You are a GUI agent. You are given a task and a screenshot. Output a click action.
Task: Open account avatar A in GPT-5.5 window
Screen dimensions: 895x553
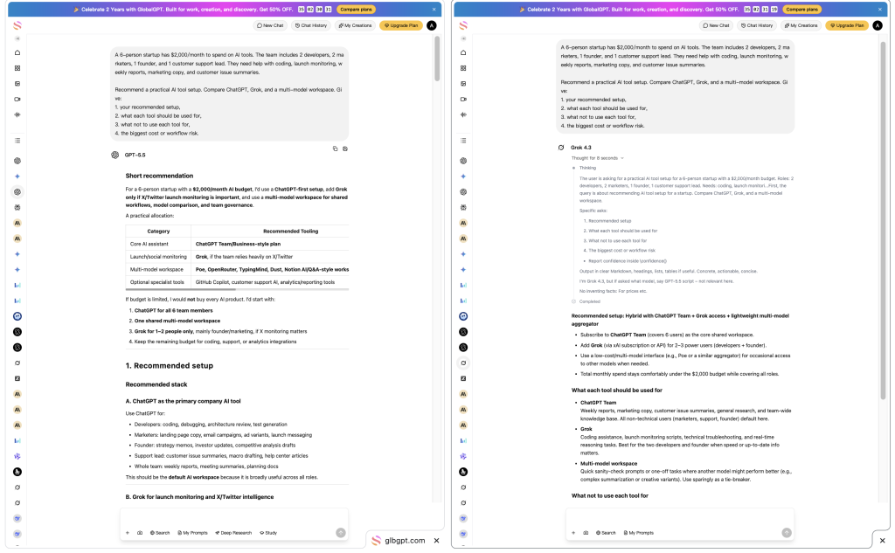(432, 25)
